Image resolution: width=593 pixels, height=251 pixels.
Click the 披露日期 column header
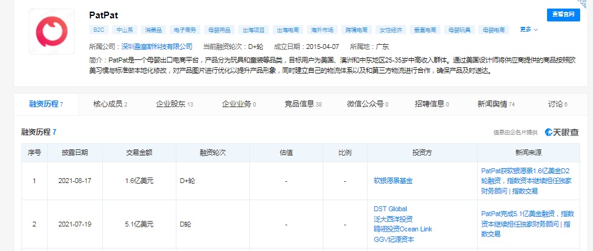point(75,152)
